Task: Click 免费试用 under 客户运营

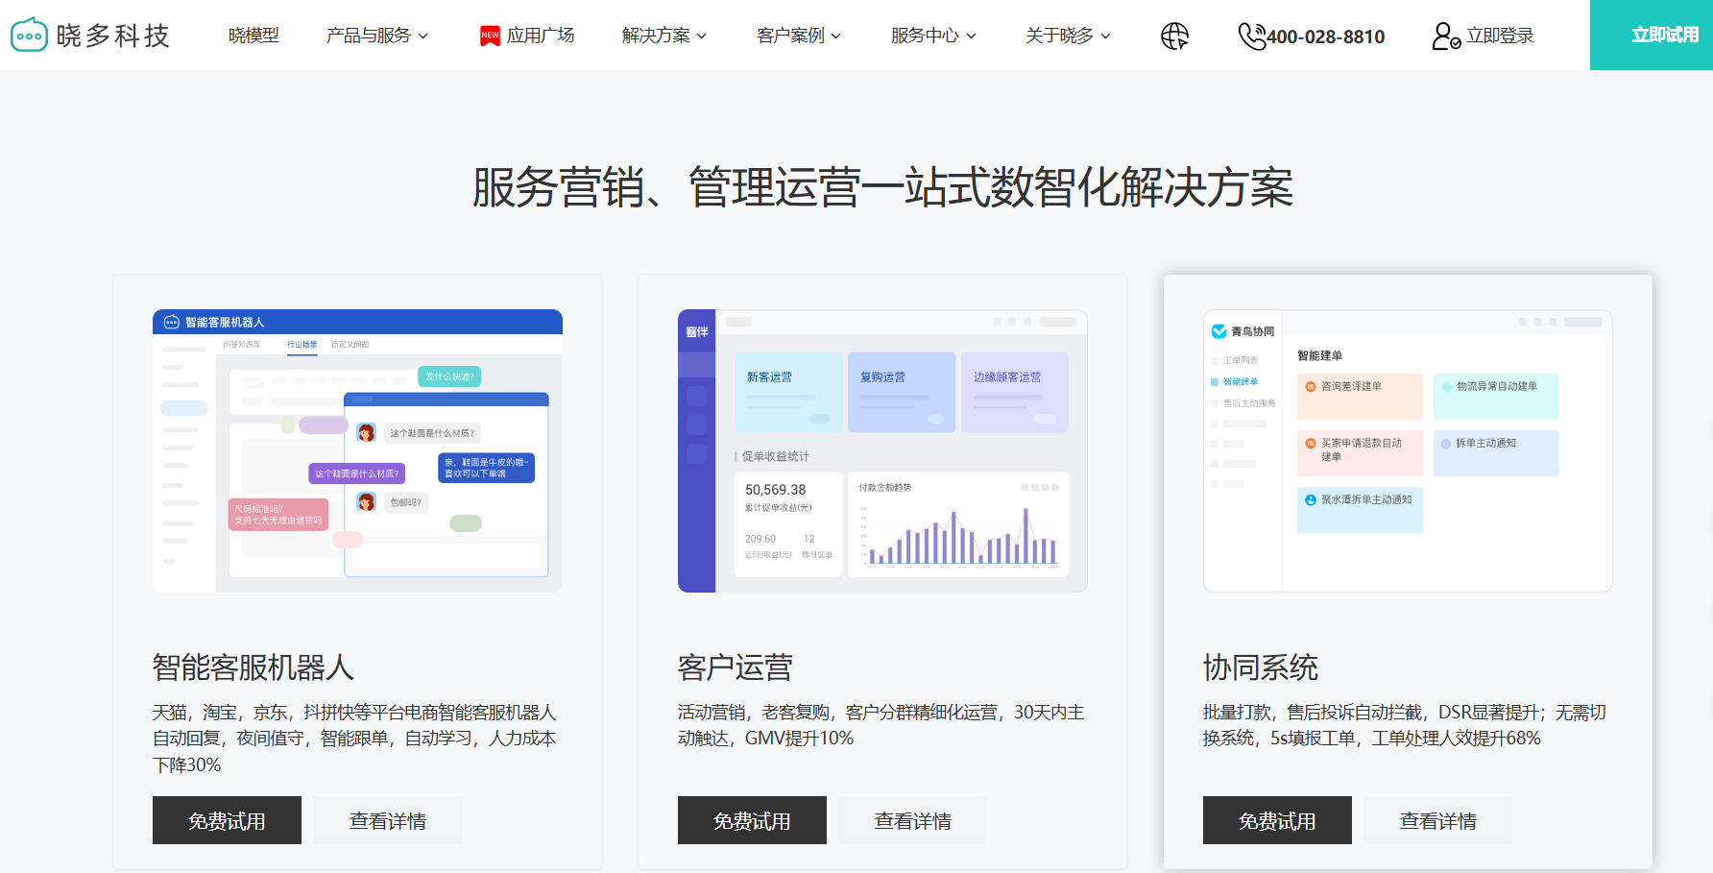Action: point(752,820)
